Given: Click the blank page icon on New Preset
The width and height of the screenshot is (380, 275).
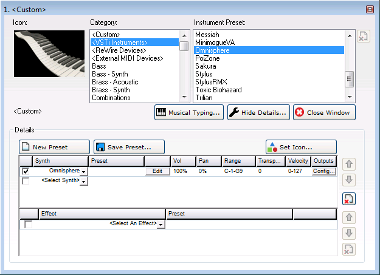Looking at the screenshot, I should pos(26,146).
